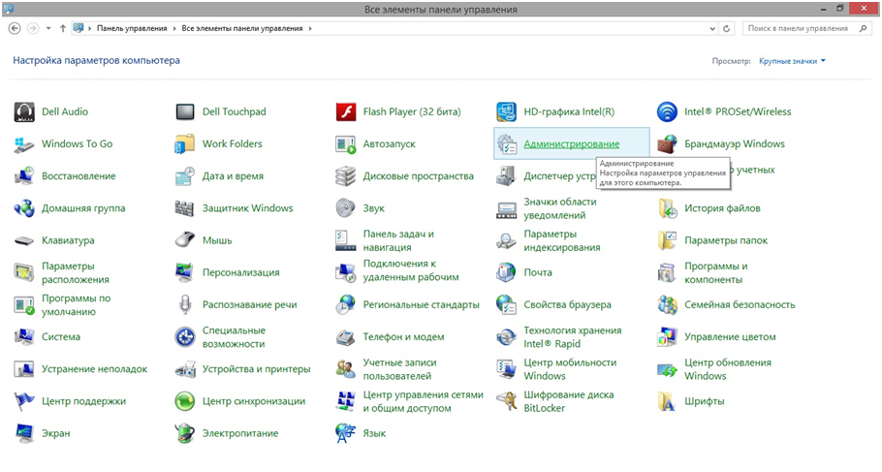Click the Поиск в панели управления field
Screen dimensions: 882x472
[795, 29]
